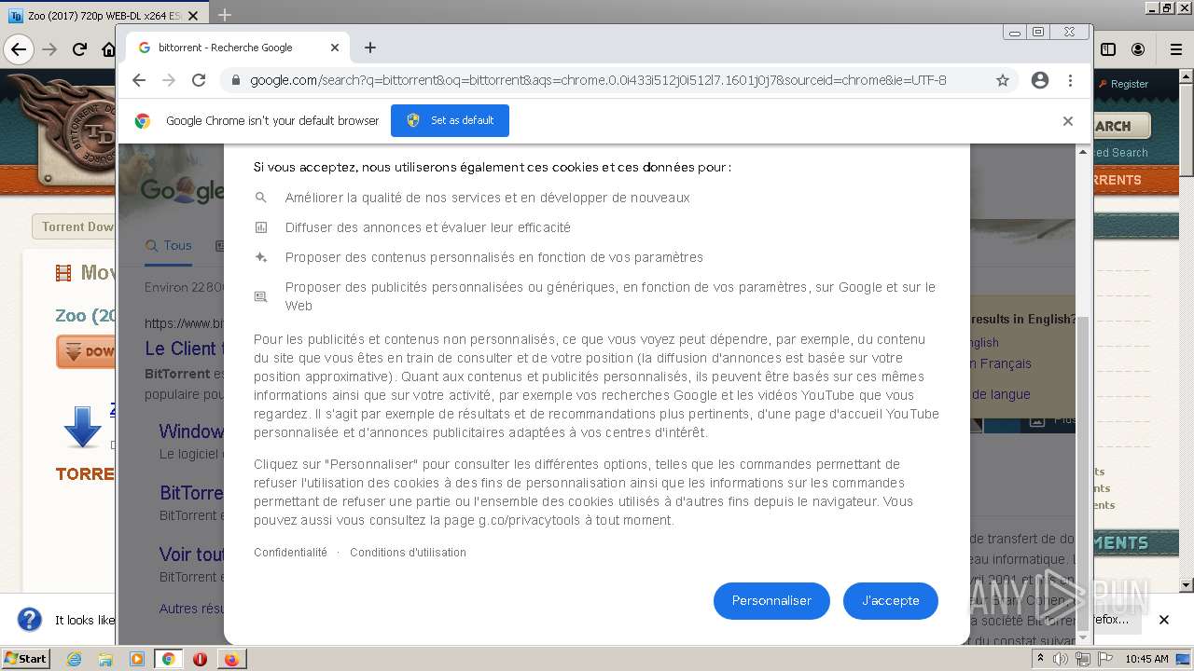This screenshot has width=1194, height=671.
Task: Switch to Chrome via taskbar icon
Action: point(169,659)
